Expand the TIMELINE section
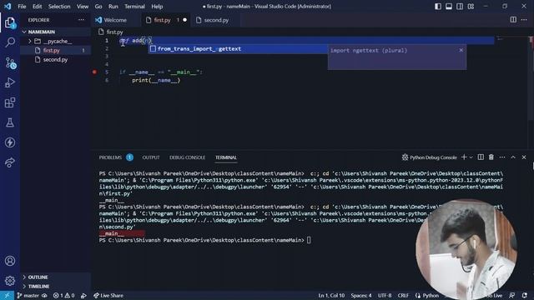The image size is (534, 300). coord(55,287)
